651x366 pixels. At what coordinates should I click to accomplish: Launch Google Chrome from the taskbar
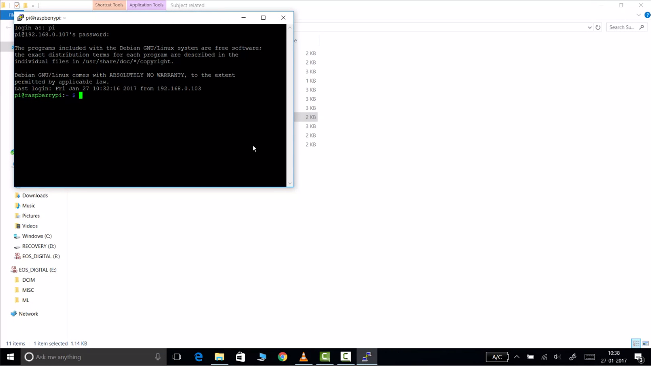point(282,357)
